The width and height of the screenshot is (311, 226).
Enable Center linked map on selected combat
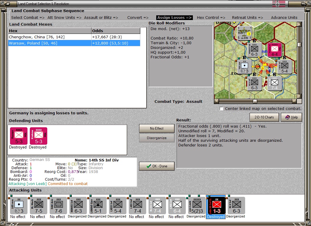(x=222, y=109)
